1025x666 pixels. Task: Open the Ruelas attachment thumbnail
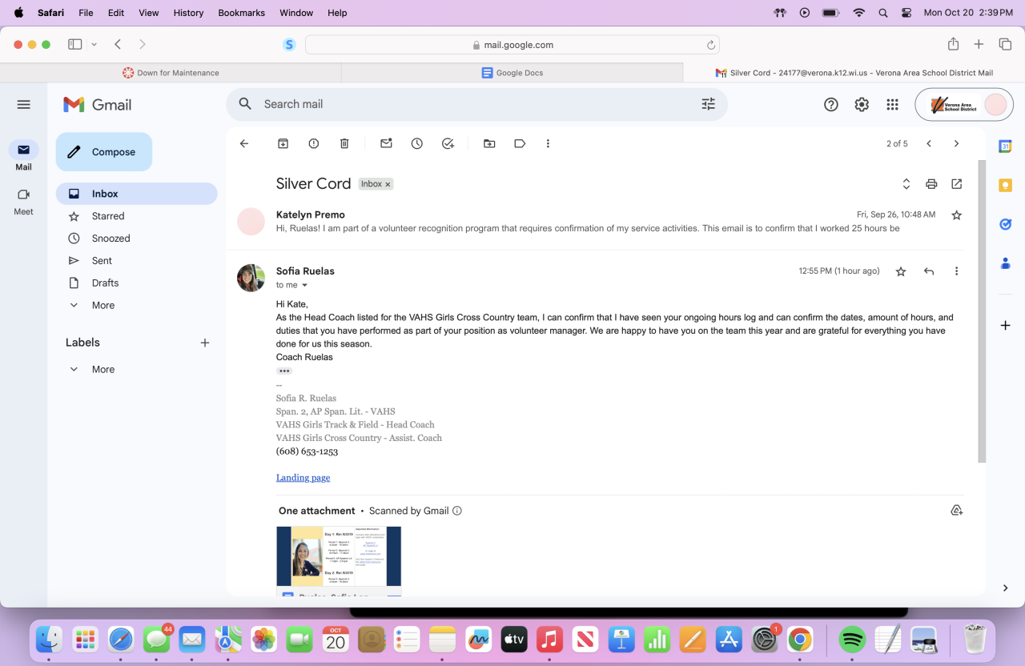point(339,561)
